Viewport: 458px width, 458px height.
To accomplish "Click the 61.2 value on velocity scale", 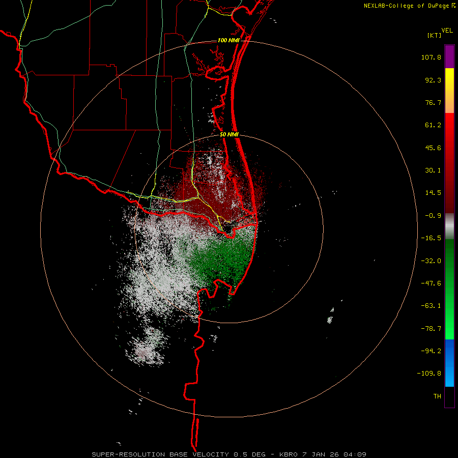I will click(x=433, y=125).
